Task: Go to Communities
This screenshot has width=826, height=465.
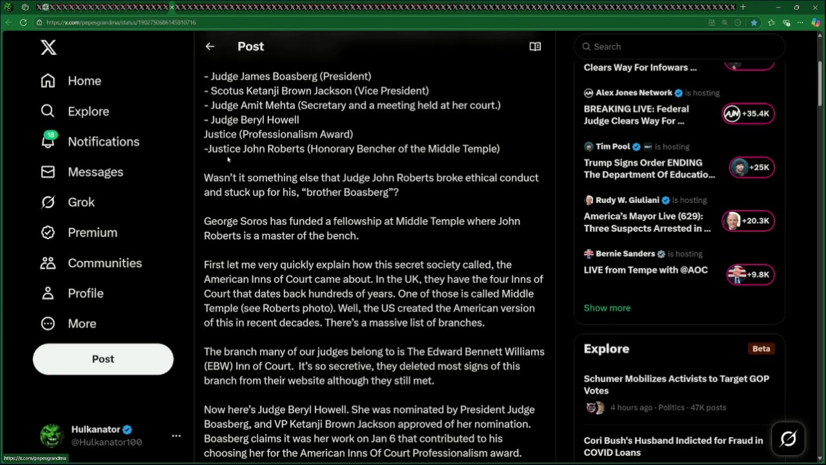Action: [x=91, y=263]
